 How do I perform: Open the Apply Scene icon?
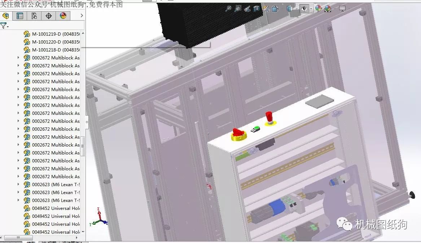click(x=328, y=9)
